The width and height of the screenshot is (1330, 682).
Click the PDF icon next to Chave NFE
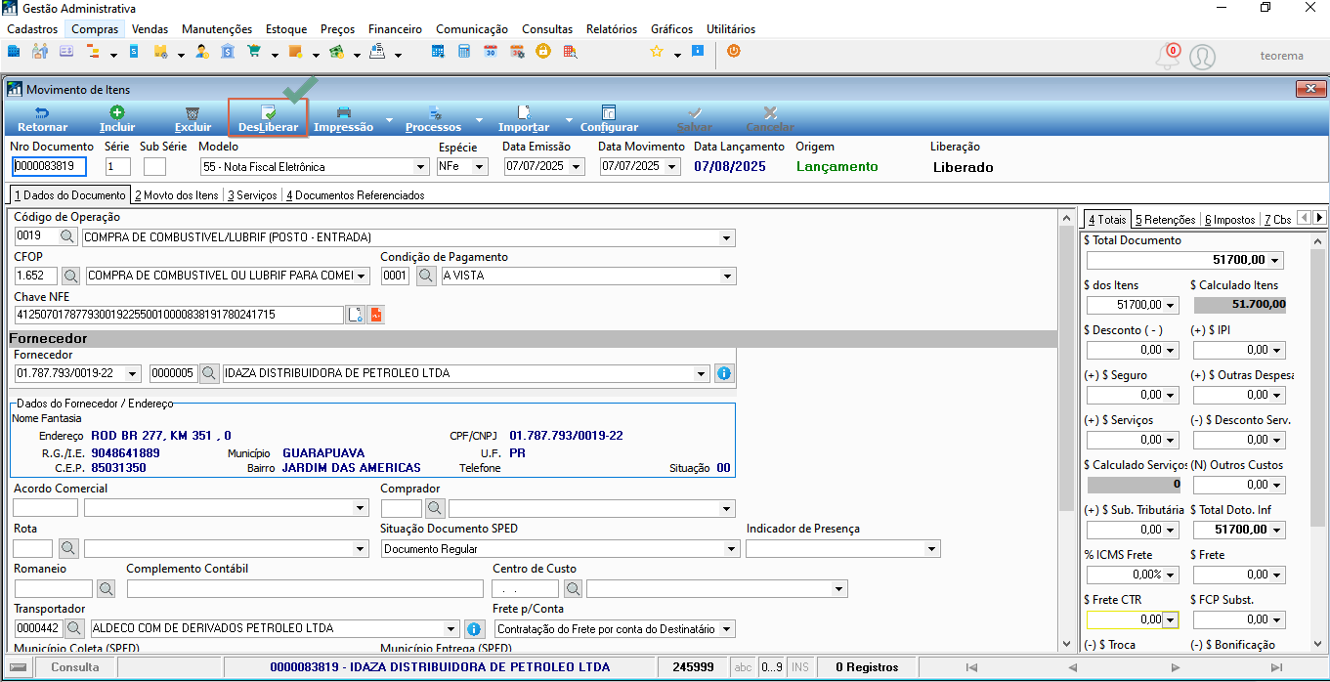pyautogui.click(x=376, y=315)
